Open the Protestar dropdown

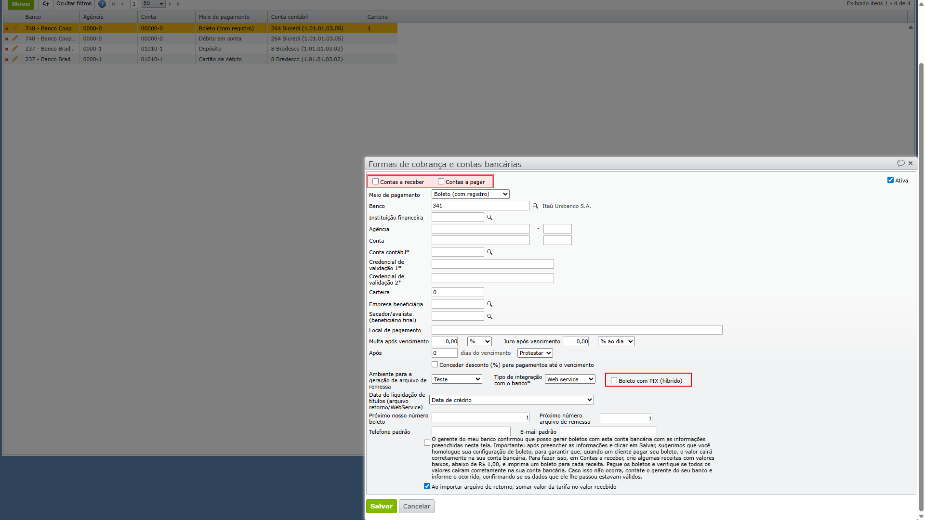click(535, 353)
